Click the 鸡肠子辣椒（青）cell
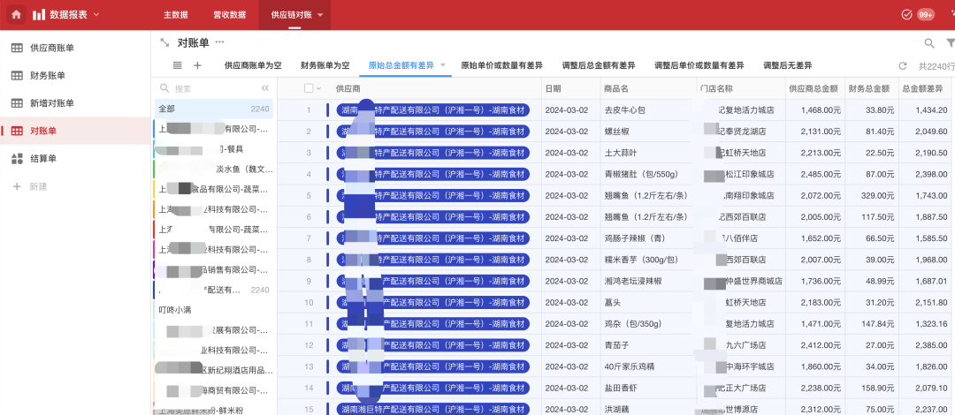This screenshot has width=955, height=415. (x=649, y=238)
